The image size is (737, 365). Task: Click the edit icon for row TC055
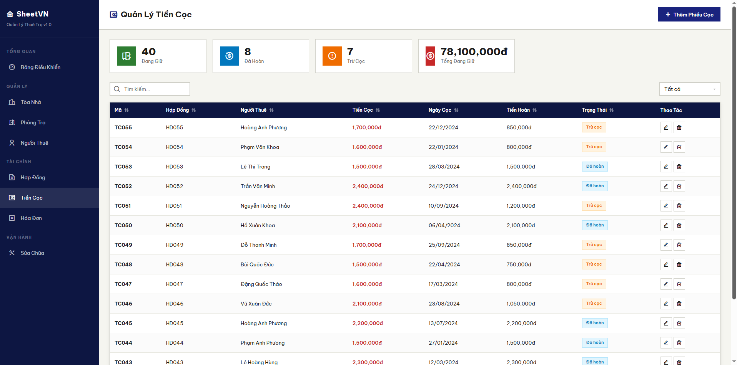pos(666,127)
